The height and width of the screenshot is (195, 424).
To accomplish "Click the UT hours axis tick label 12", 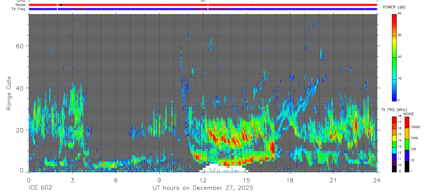I will point(203,180).
